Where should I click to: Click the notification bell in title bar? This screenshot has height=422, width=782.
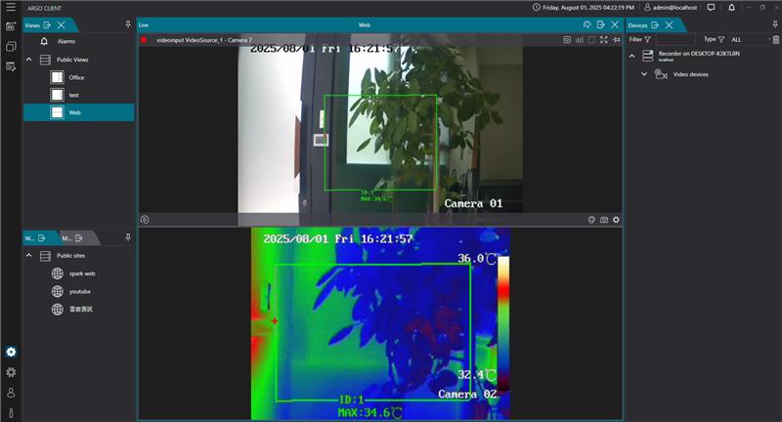click(731, 7)
